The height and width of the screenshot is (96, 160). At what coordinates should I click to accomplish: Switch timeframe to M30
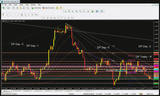click(55, 18)
